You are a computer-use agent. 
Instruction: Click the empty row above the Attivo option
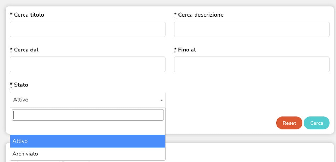pyautogui.click(x=88, y=129)
